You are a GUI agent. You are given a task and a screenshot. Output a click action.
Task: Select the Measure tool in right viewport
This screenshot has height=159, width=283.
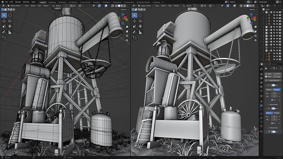[140, 32]
